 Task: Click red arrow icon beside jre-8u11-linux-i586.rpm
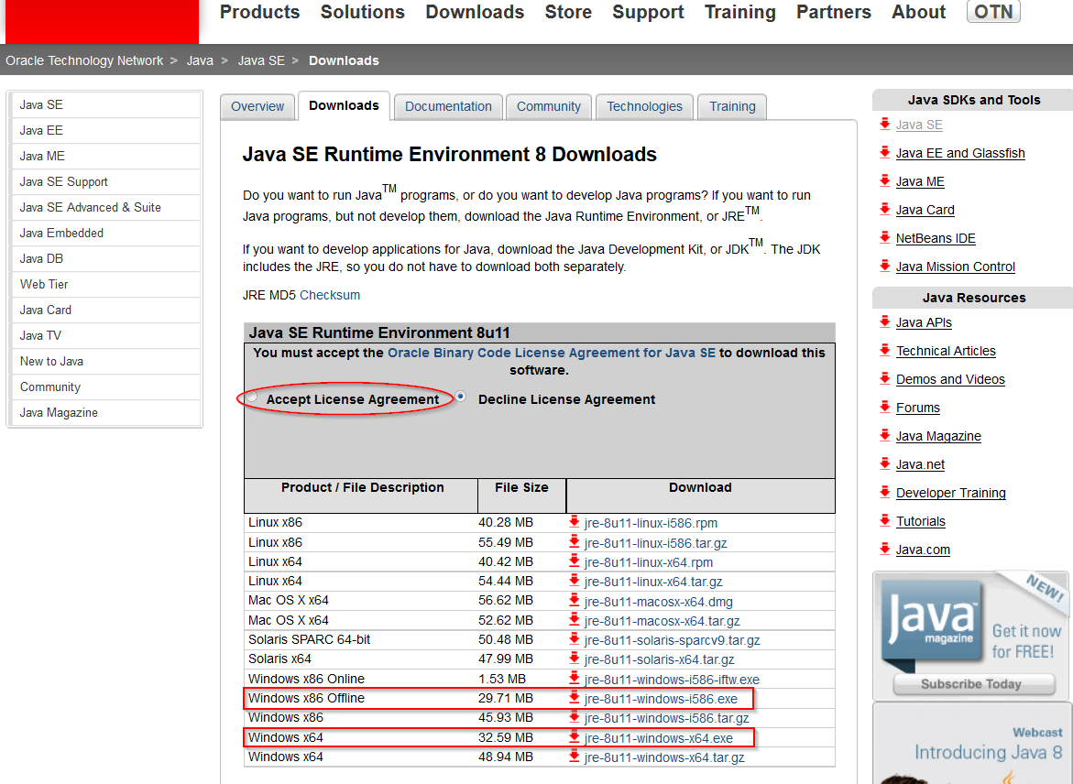click(575, 522)
